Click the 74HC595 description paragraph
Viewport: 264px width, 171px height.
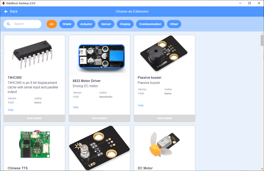[33, 87]
